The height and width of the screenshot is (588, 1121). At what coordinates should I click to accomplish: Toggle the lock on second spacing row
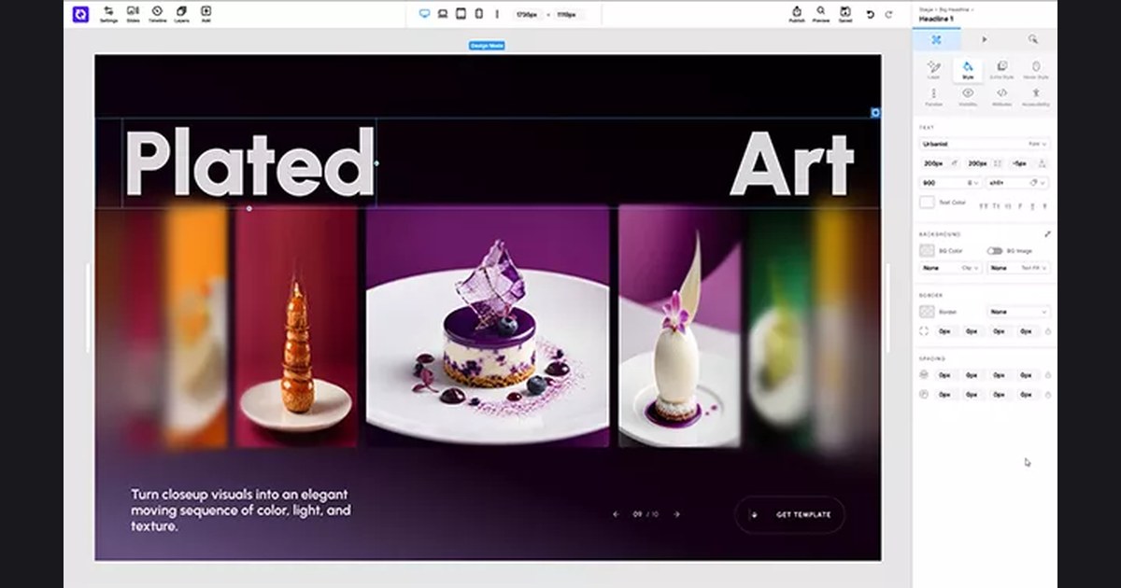click(x=1048, y=395)
